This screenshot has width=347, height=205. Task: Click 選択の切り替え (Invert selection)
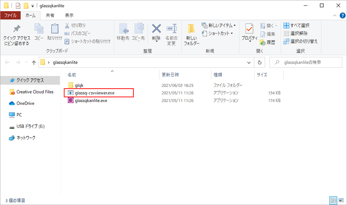[x=300, y=41]
